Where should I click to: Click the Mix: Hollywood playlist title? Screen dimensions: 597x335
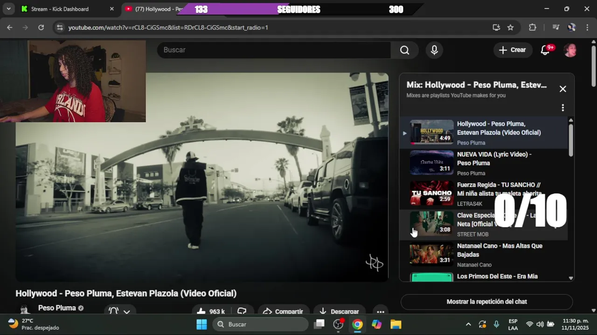pyautogui.click(x=477, y=85)
